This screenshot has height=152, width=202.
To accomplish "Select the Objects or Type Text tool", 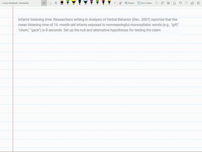I will [44, 3].
